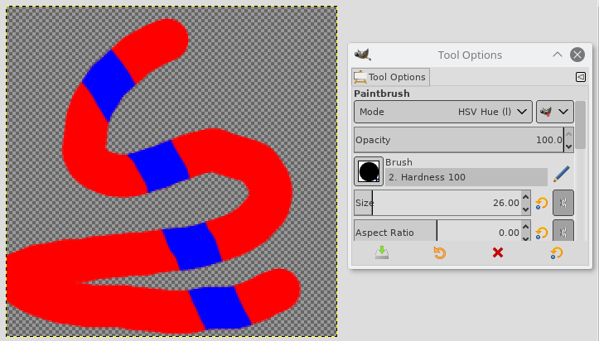Increase Aspect Ratio with the up arrow
The height and width of the screenshot is (341, 599).
click(525, 226)
